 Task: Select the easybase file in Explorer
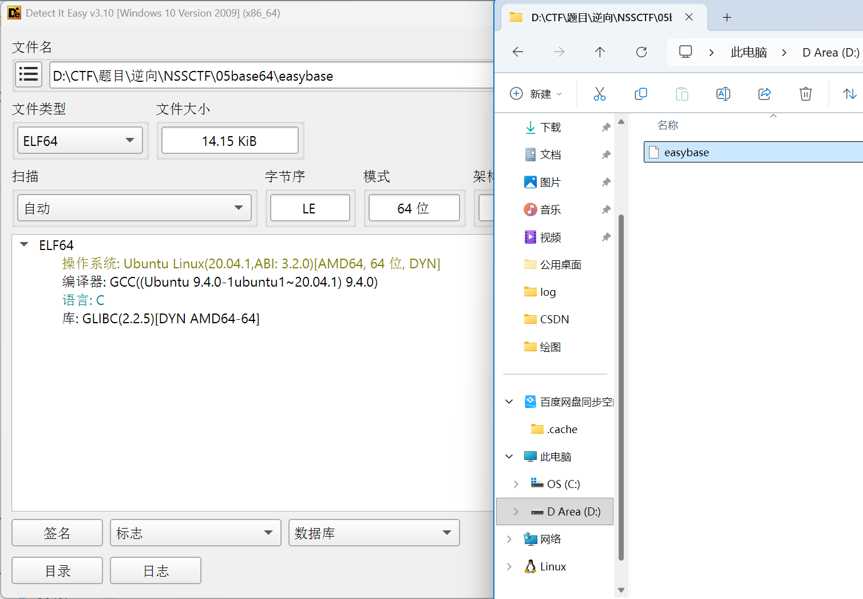[753, 152]
